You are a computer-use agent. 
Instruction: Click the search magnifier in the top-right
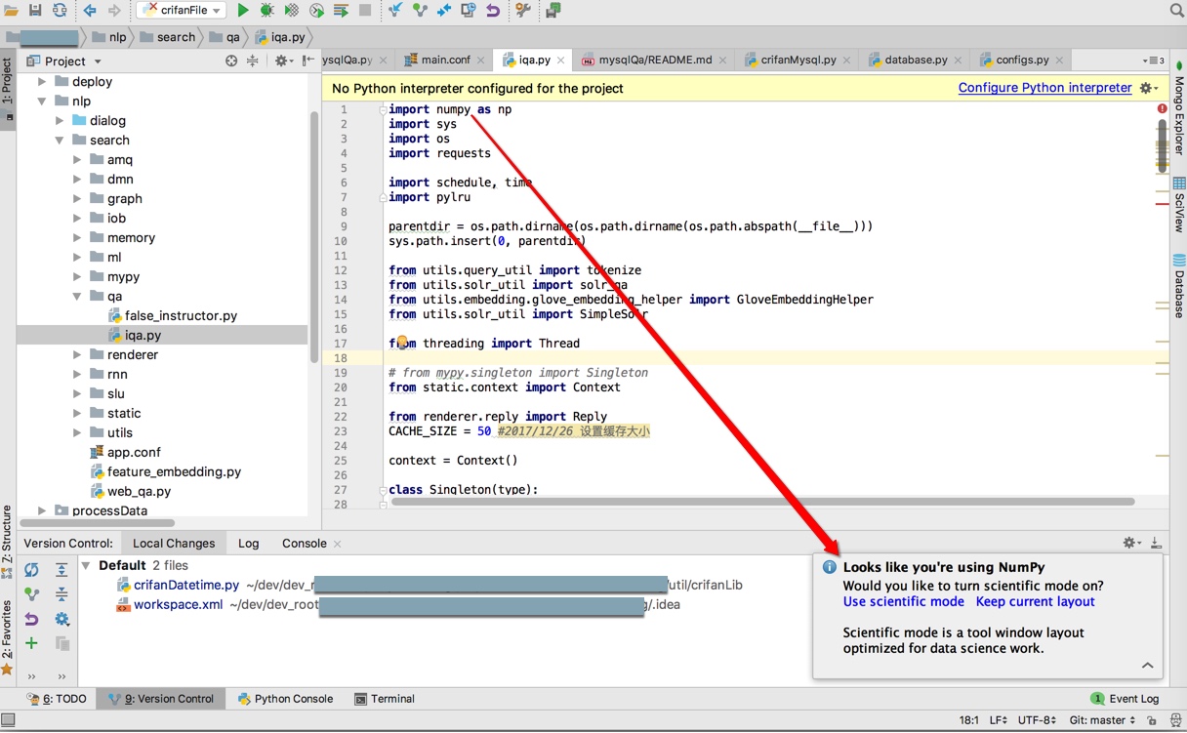tap(1176, 11)
